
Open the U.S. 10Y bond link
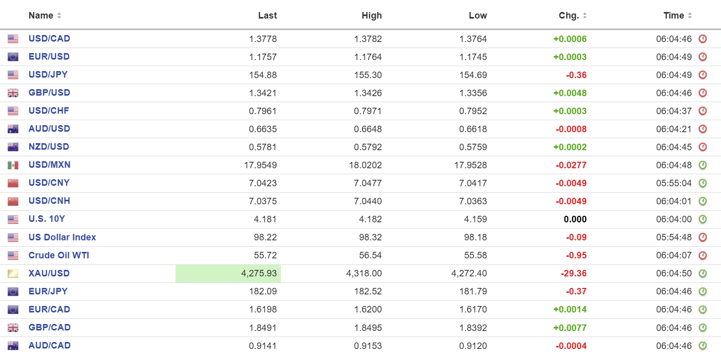coord(47,219)
